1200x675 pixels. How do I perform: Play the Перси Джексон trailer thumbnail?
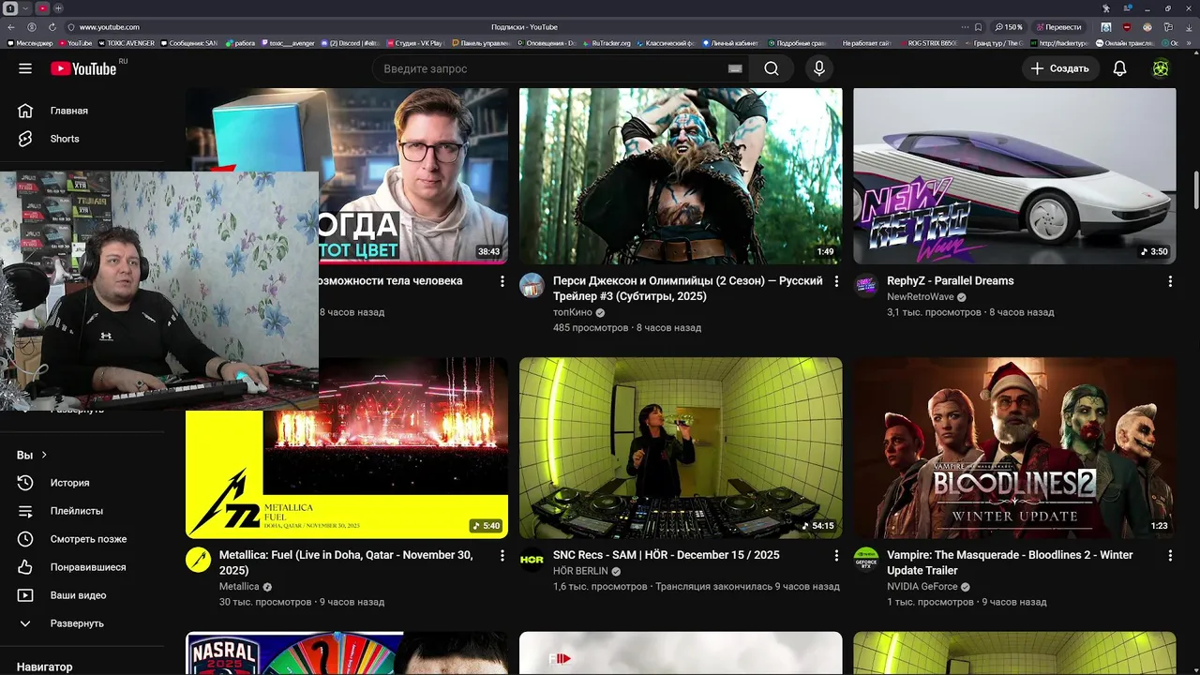pyautogui.click(x=681, y=176)
